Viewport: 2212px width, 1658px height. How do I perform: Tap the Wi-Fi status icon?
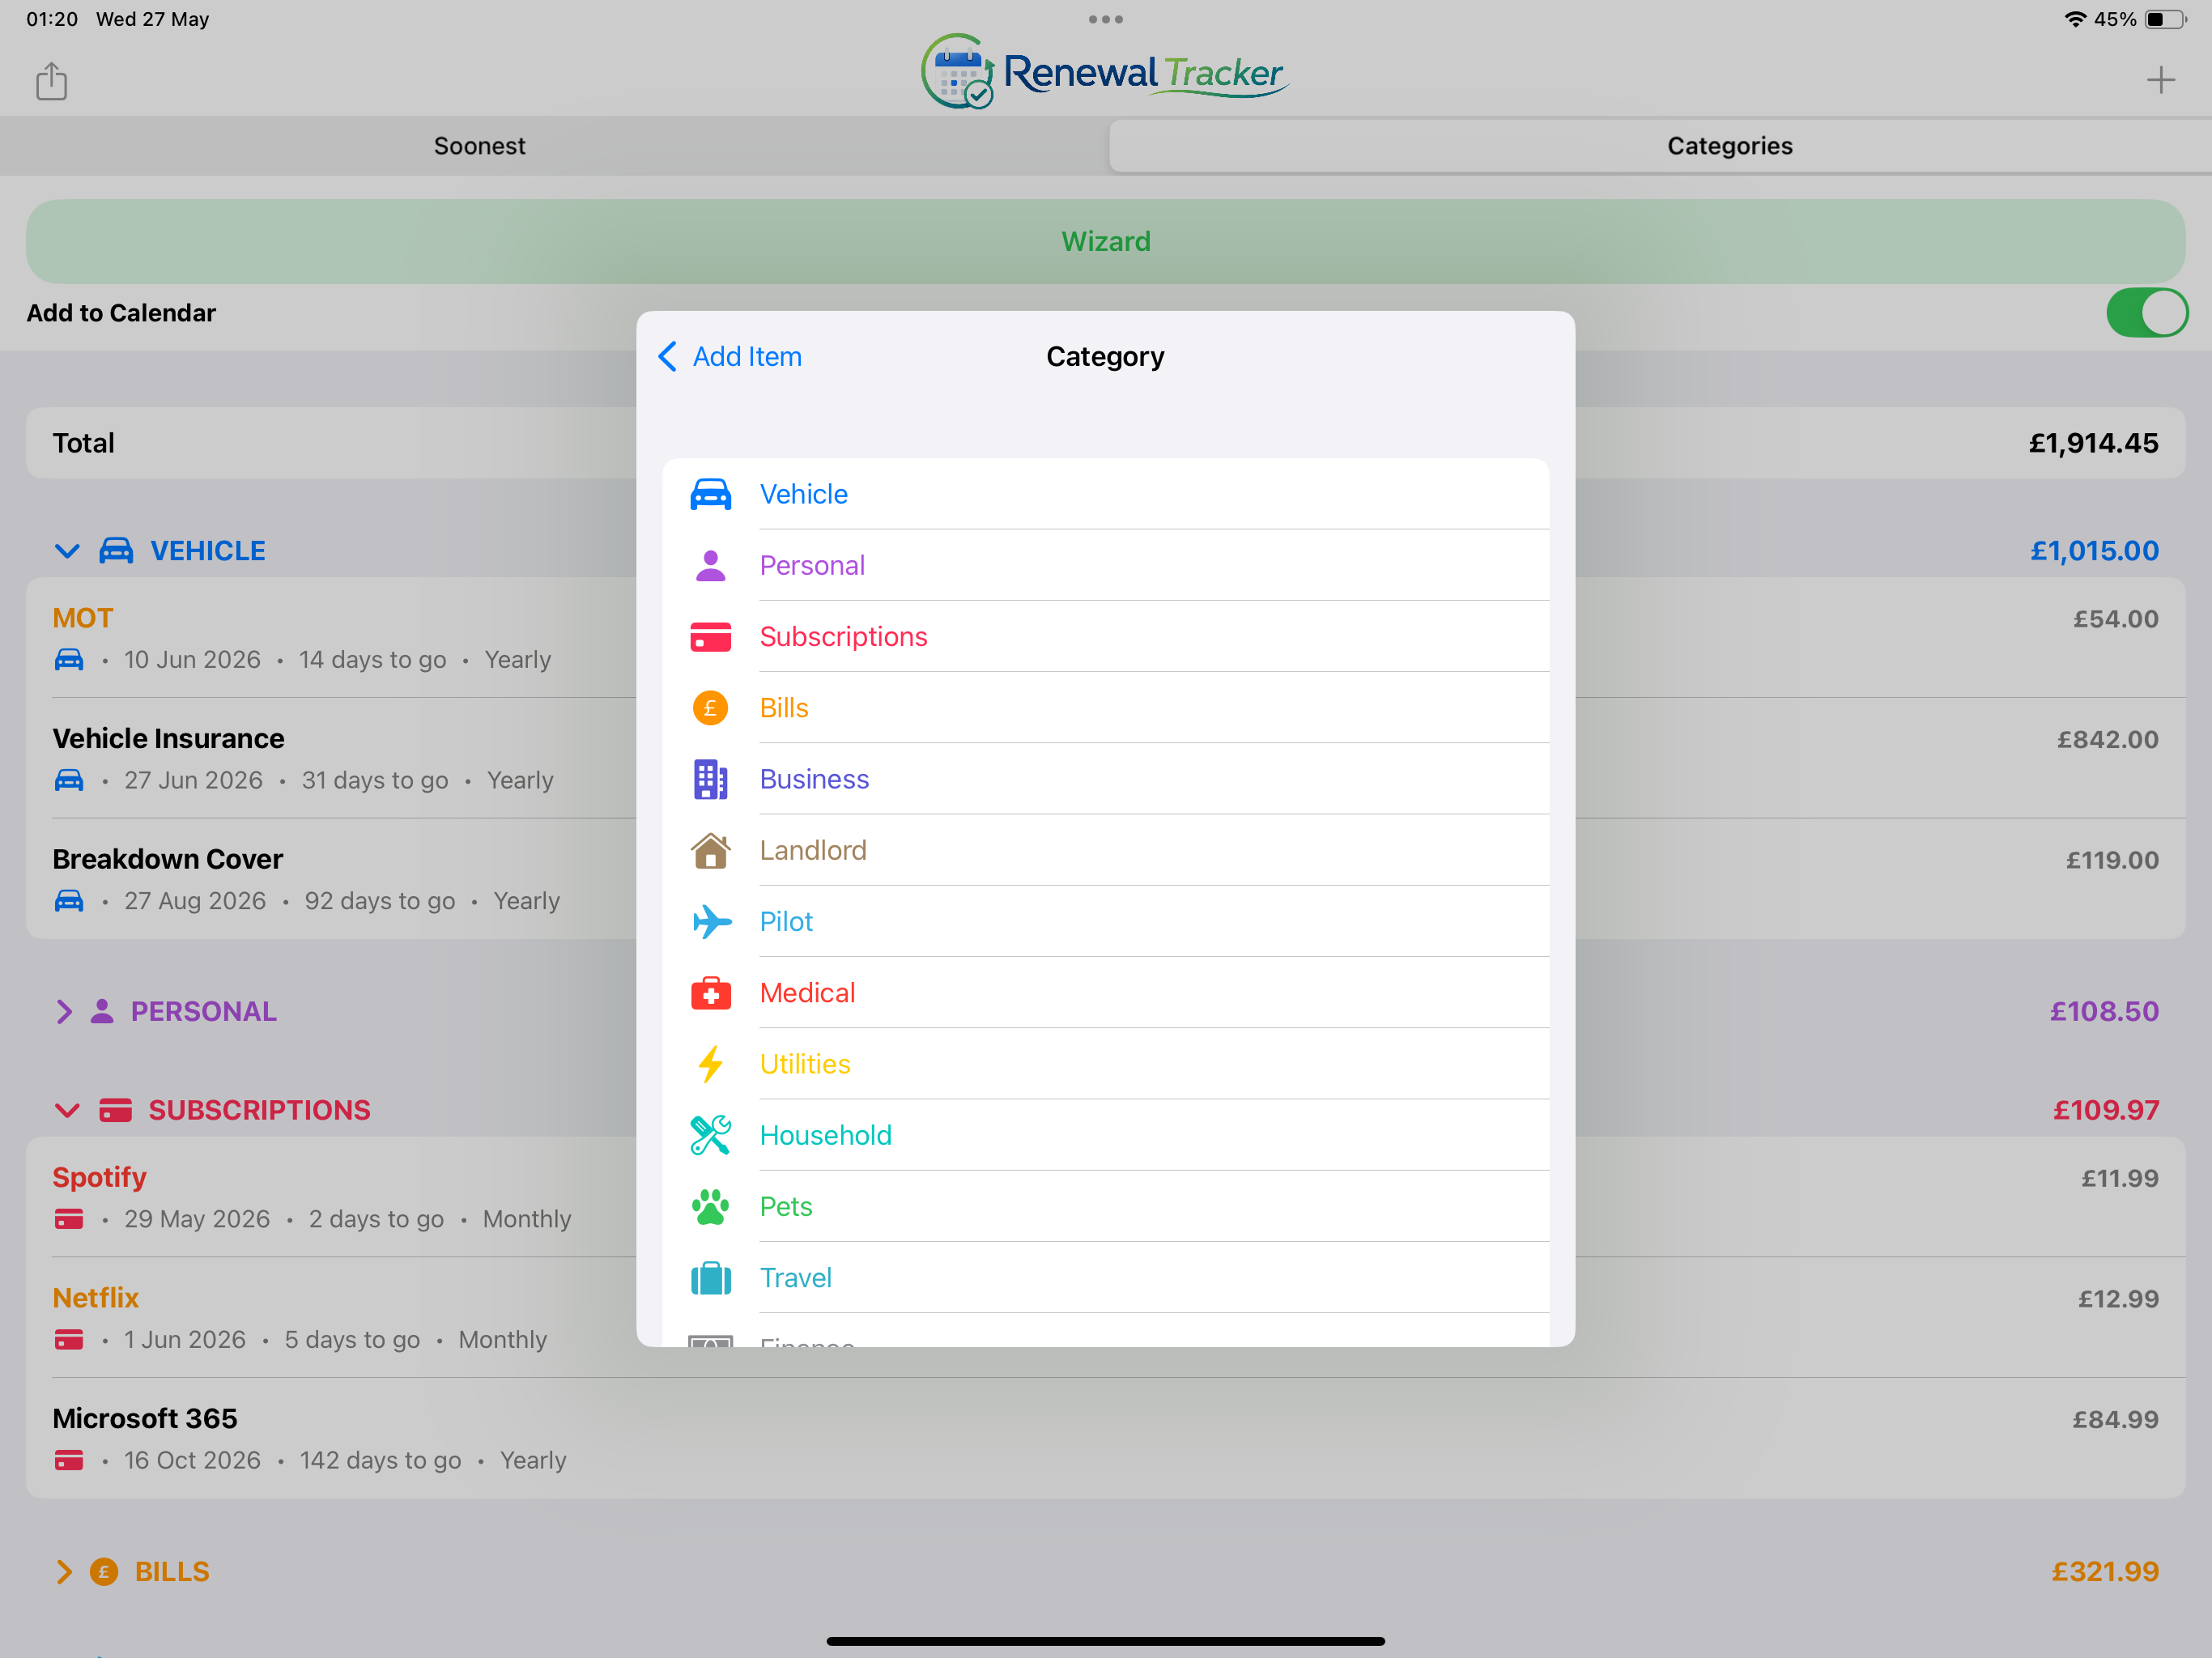pos(2076,19)
